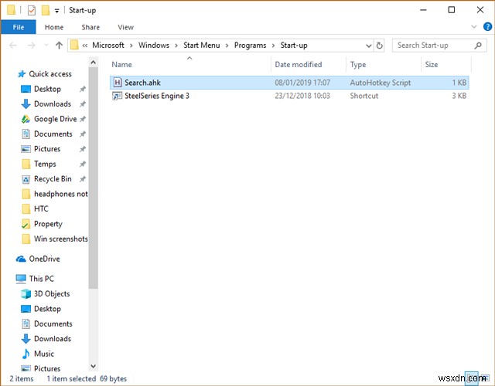Expand the chevron after Start Menu in path
This screenshot has width=495, height=386.
(x=227, y=46)
